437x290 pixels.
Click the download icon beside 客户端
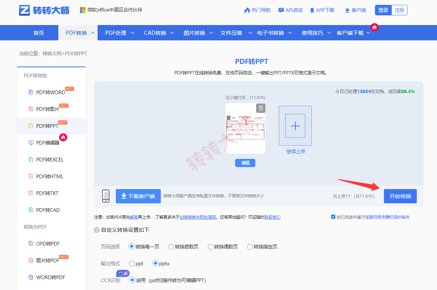(347, 10)
